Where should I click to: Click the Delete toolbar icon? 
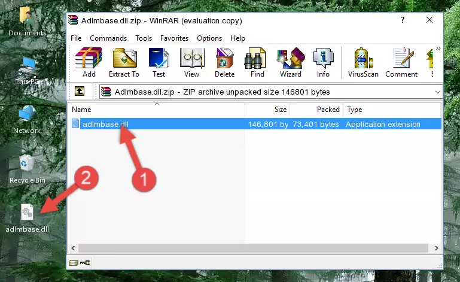(224, 62)
